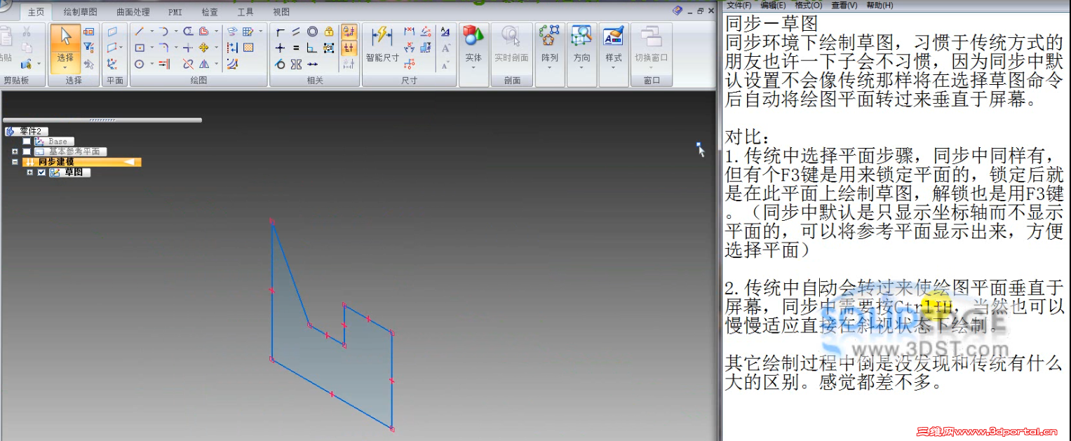Image resolution: width=1071 pixels, height=441 pixels.
Task: Apply the Tangent relationship icon
Action: pos(280,65)
